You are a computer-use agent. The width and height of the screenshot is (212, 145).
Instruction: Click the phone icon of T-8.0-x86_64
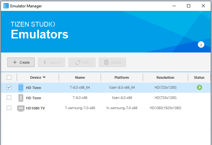coord(21,87)
